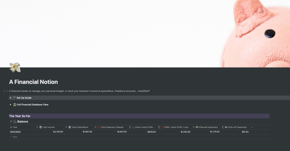This screenshot has width=290, height=151.
Task: Click the sigma icon in Gross Yearly Profit header
Action: (x=130, y=127)
